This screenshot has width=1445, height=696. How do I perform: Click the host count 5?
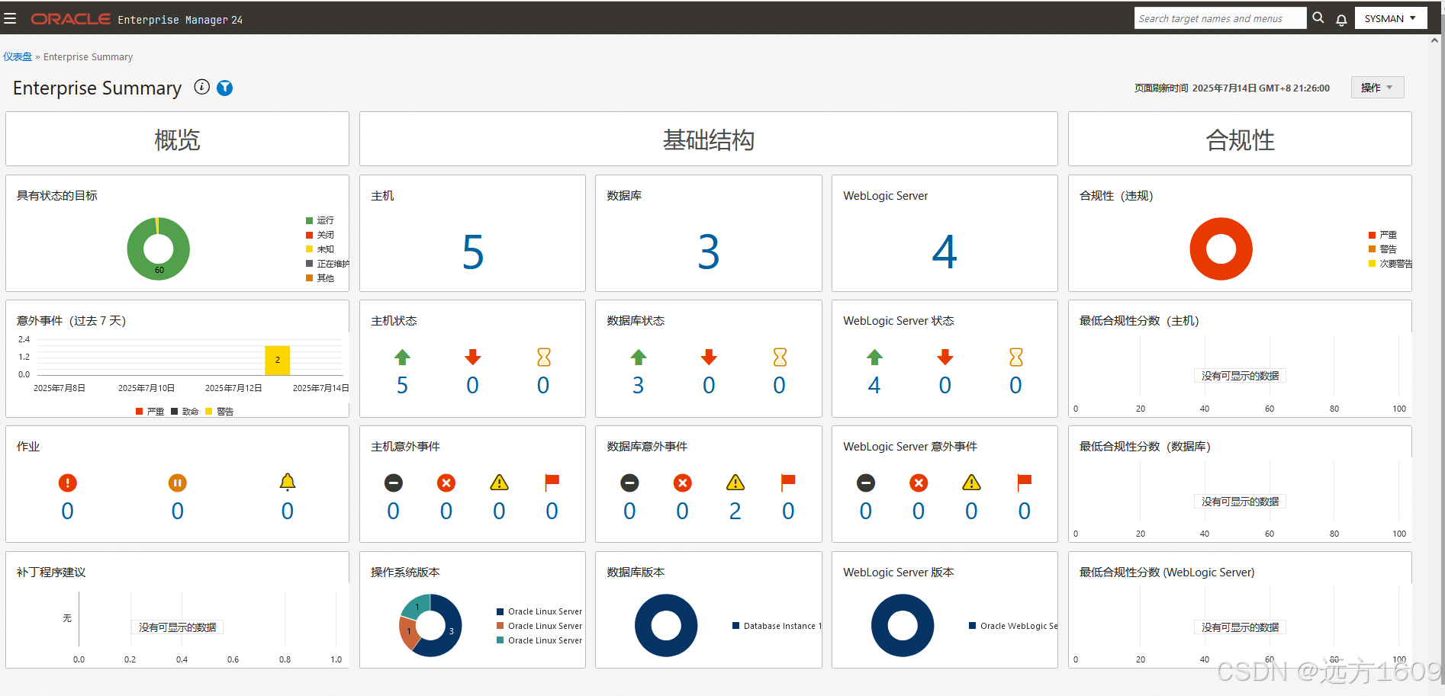click(473, 252)
